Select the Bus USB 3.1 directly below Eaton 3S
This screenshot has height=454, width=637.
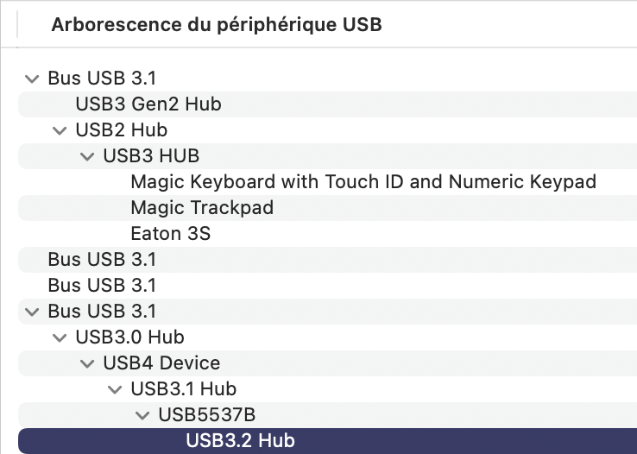pos(327,260)
